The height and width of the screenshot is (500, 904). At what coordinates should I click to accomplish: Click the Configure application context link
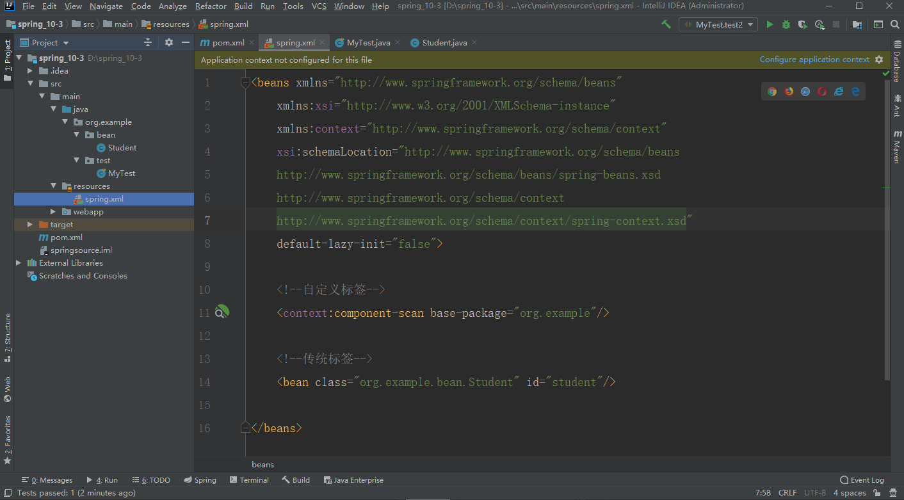tap(814, 60)
